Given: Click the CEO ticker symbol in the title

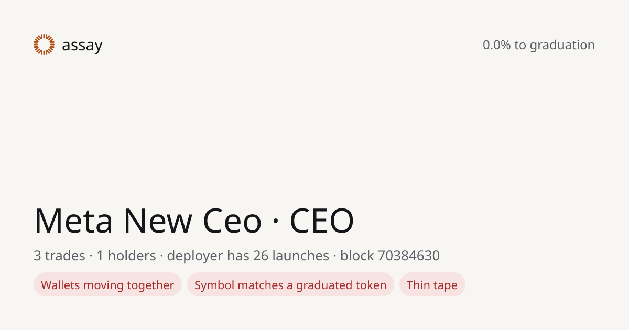Looking at the screenshot, I should tap(322, 221).
